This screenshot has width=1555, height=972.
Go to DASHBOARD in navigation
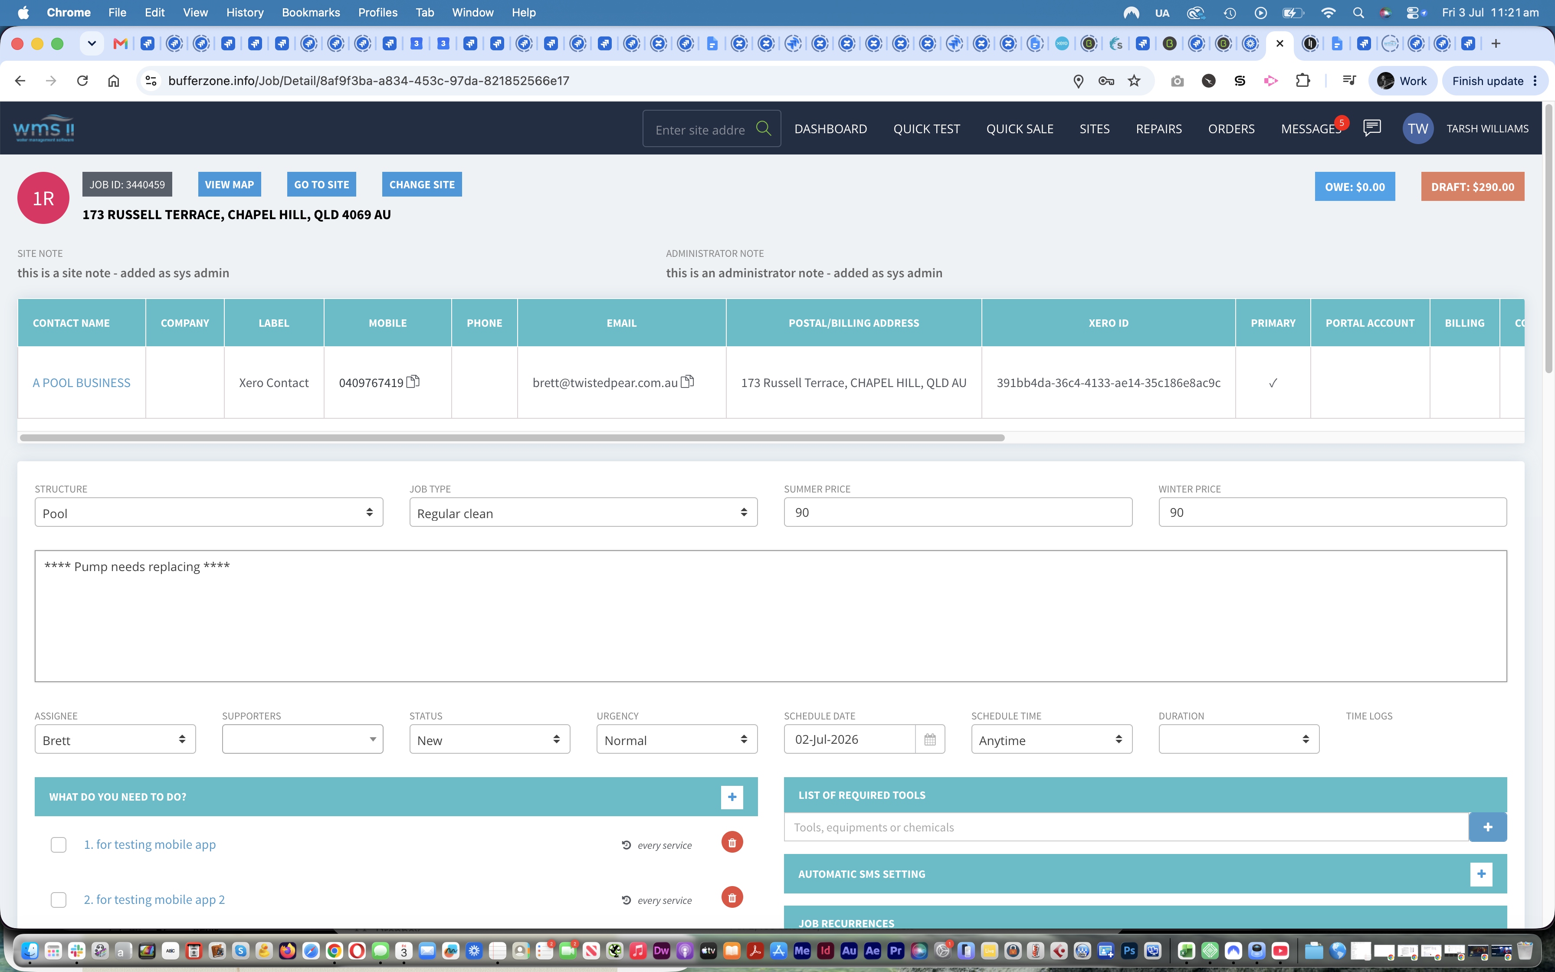tap(830, 128)
